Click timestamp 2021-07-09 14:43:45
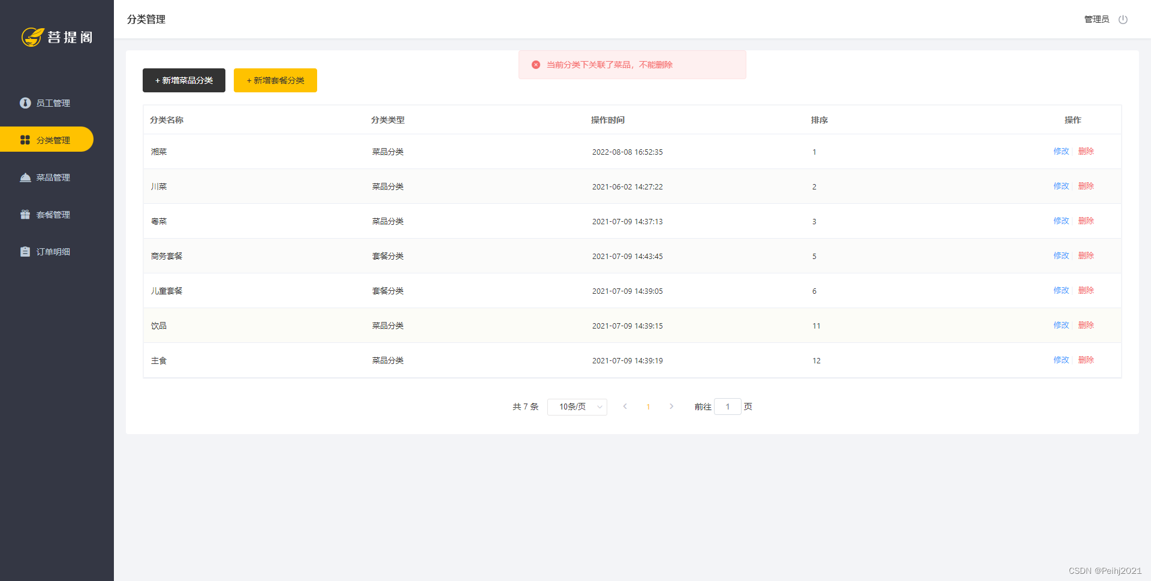The width and height of the screenshot is (1151, 581). click(x=628, y=256)
